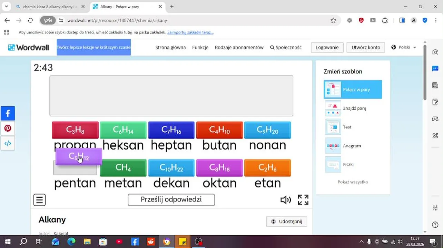This screenshot has width=443, height=248.
Task: Open embed code sidebar button
Action: click(8, 143)
